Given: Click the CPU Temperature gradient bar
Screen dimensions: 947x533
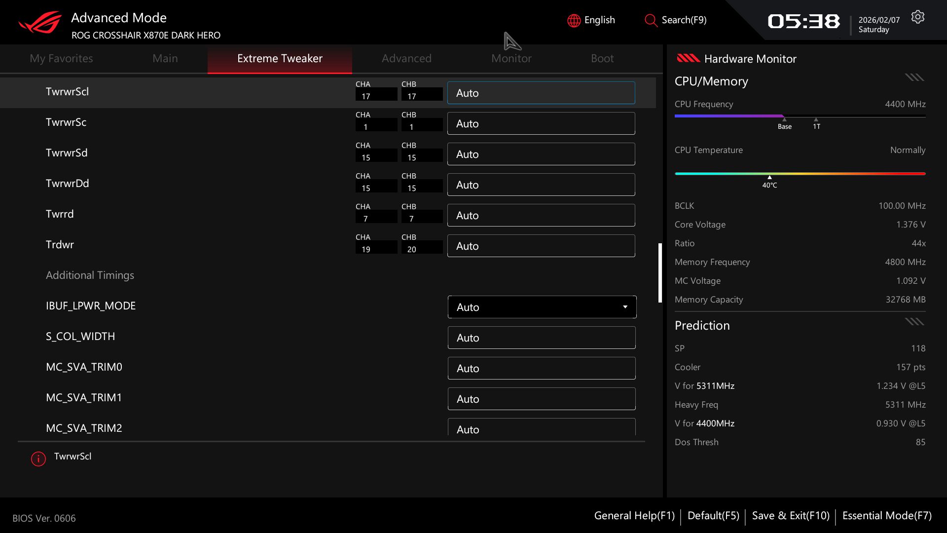Looking at the screenshot, I should pyautogui.click(x=800, y=174).
